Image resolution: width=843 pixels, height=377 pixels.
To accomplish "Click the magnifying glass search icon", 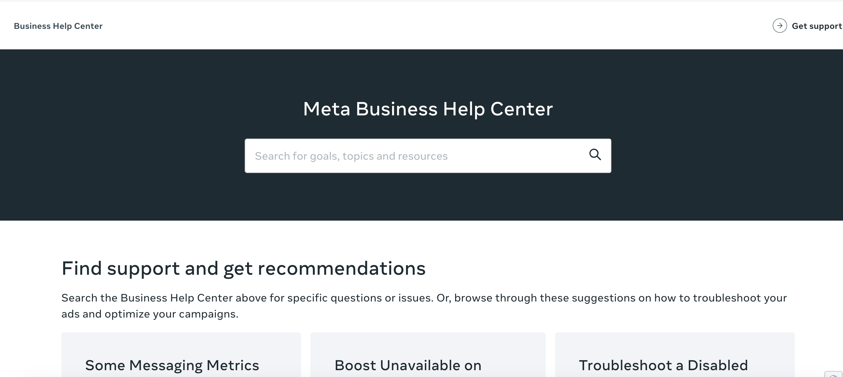I will 595,155.
